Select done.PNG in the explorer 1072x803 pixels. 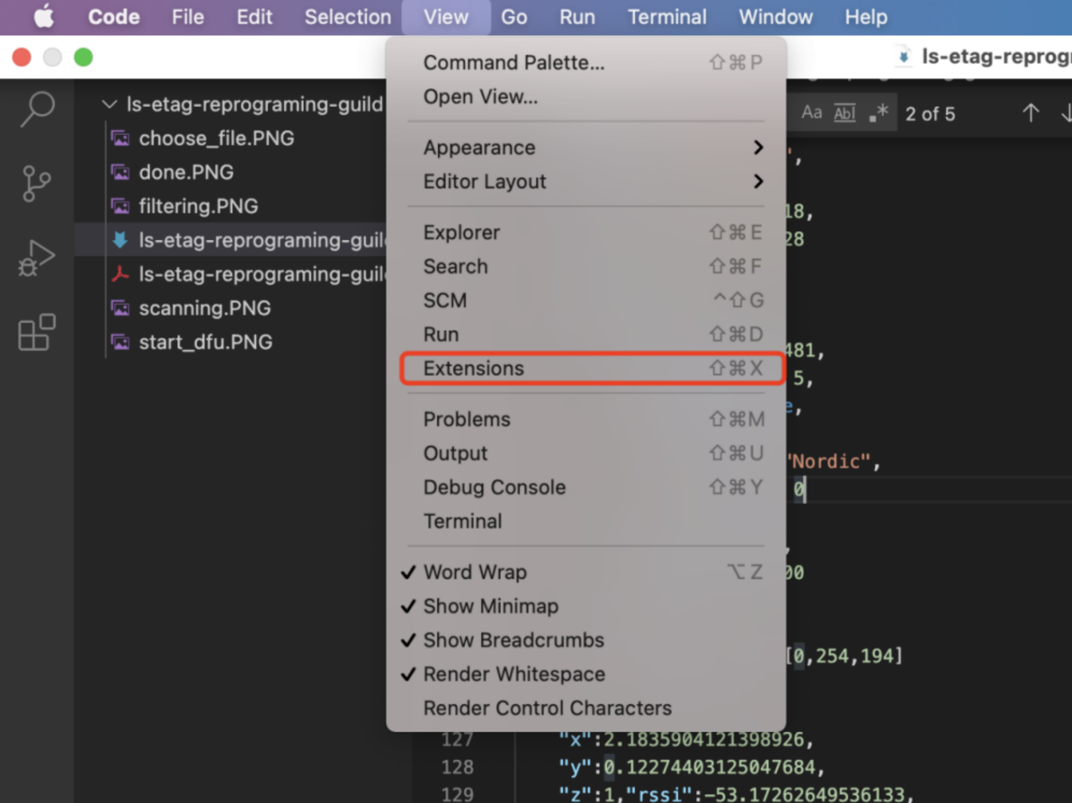pyautogui.click(x=186, y=172)
